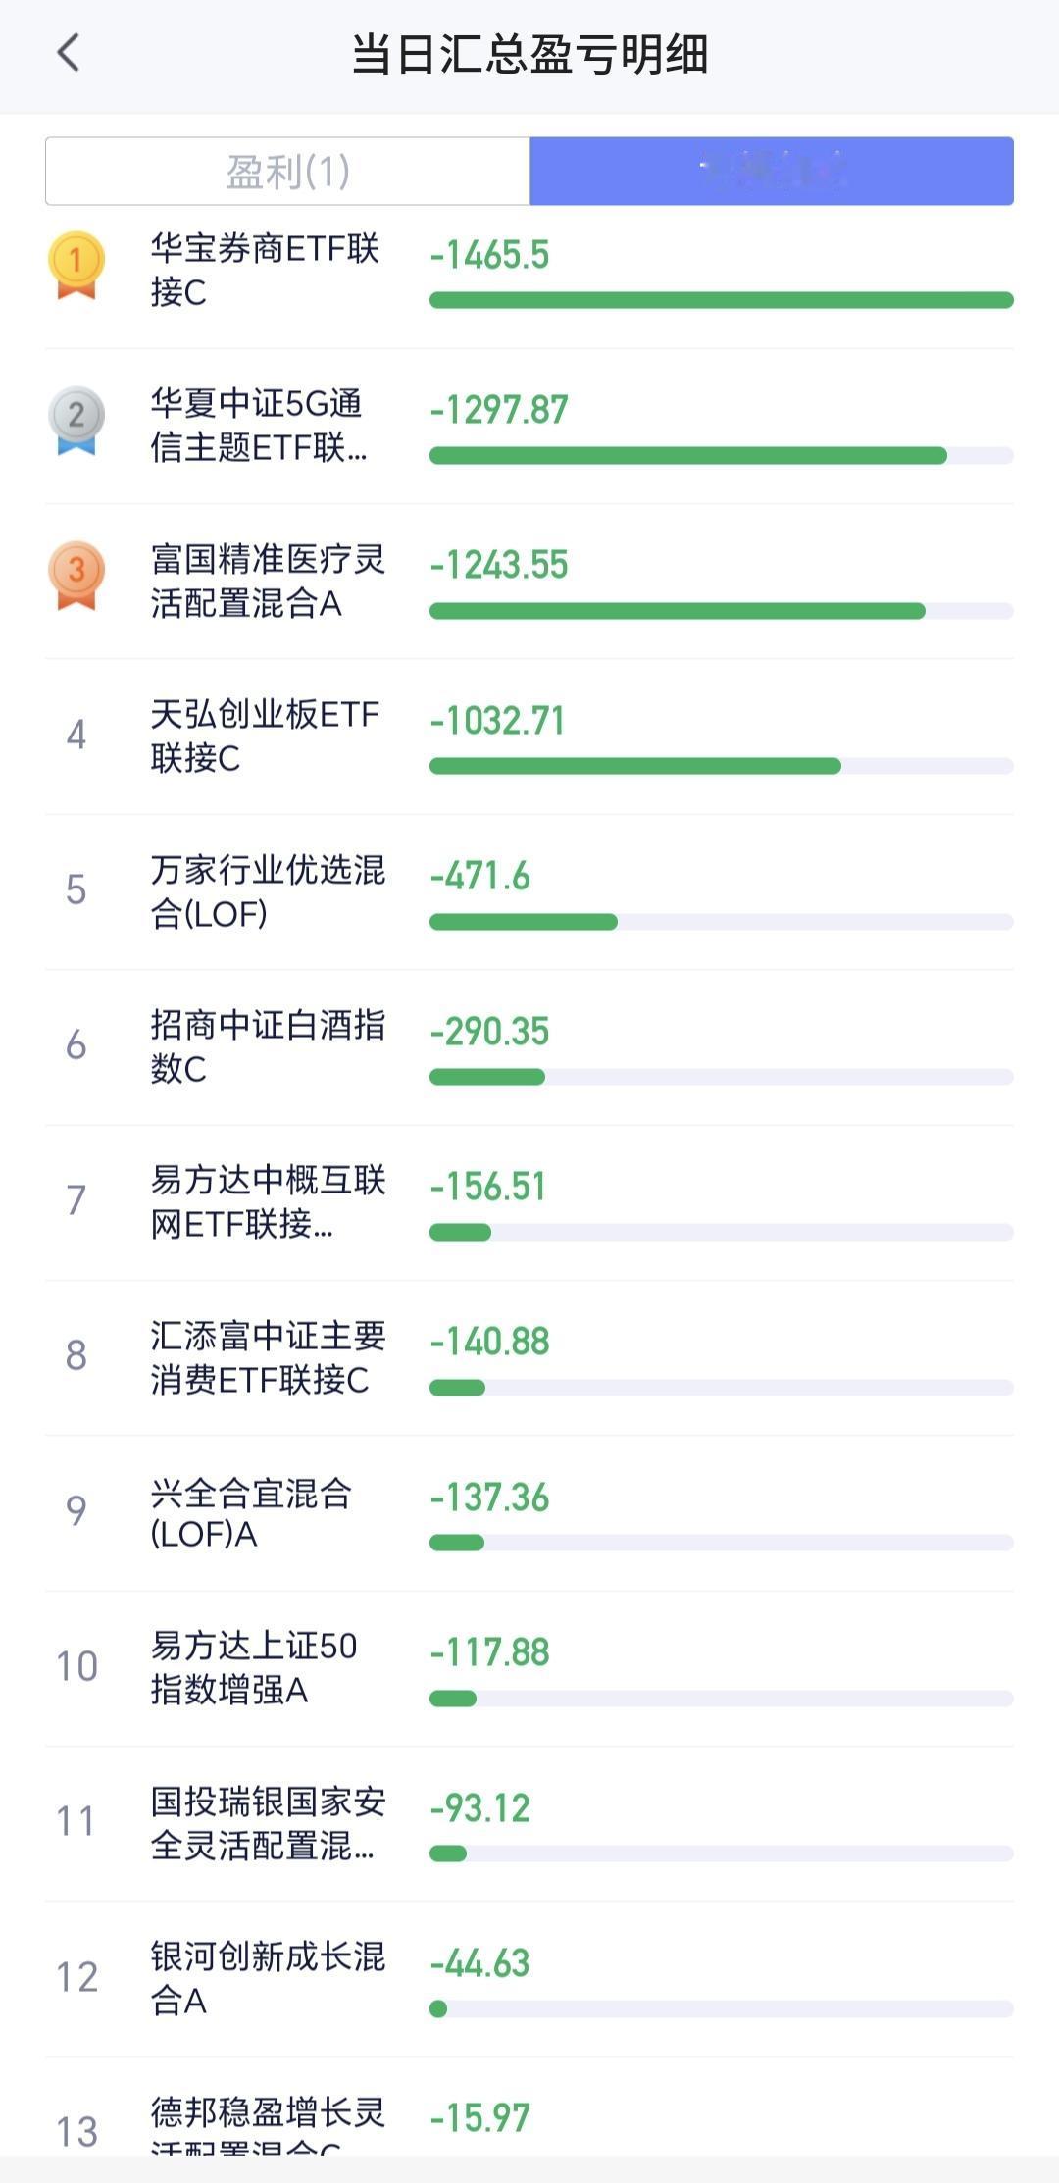This screenshot has height=2183, width=1059.
Task: Tap the back arrow at top left
Action: tap(68, 53)
